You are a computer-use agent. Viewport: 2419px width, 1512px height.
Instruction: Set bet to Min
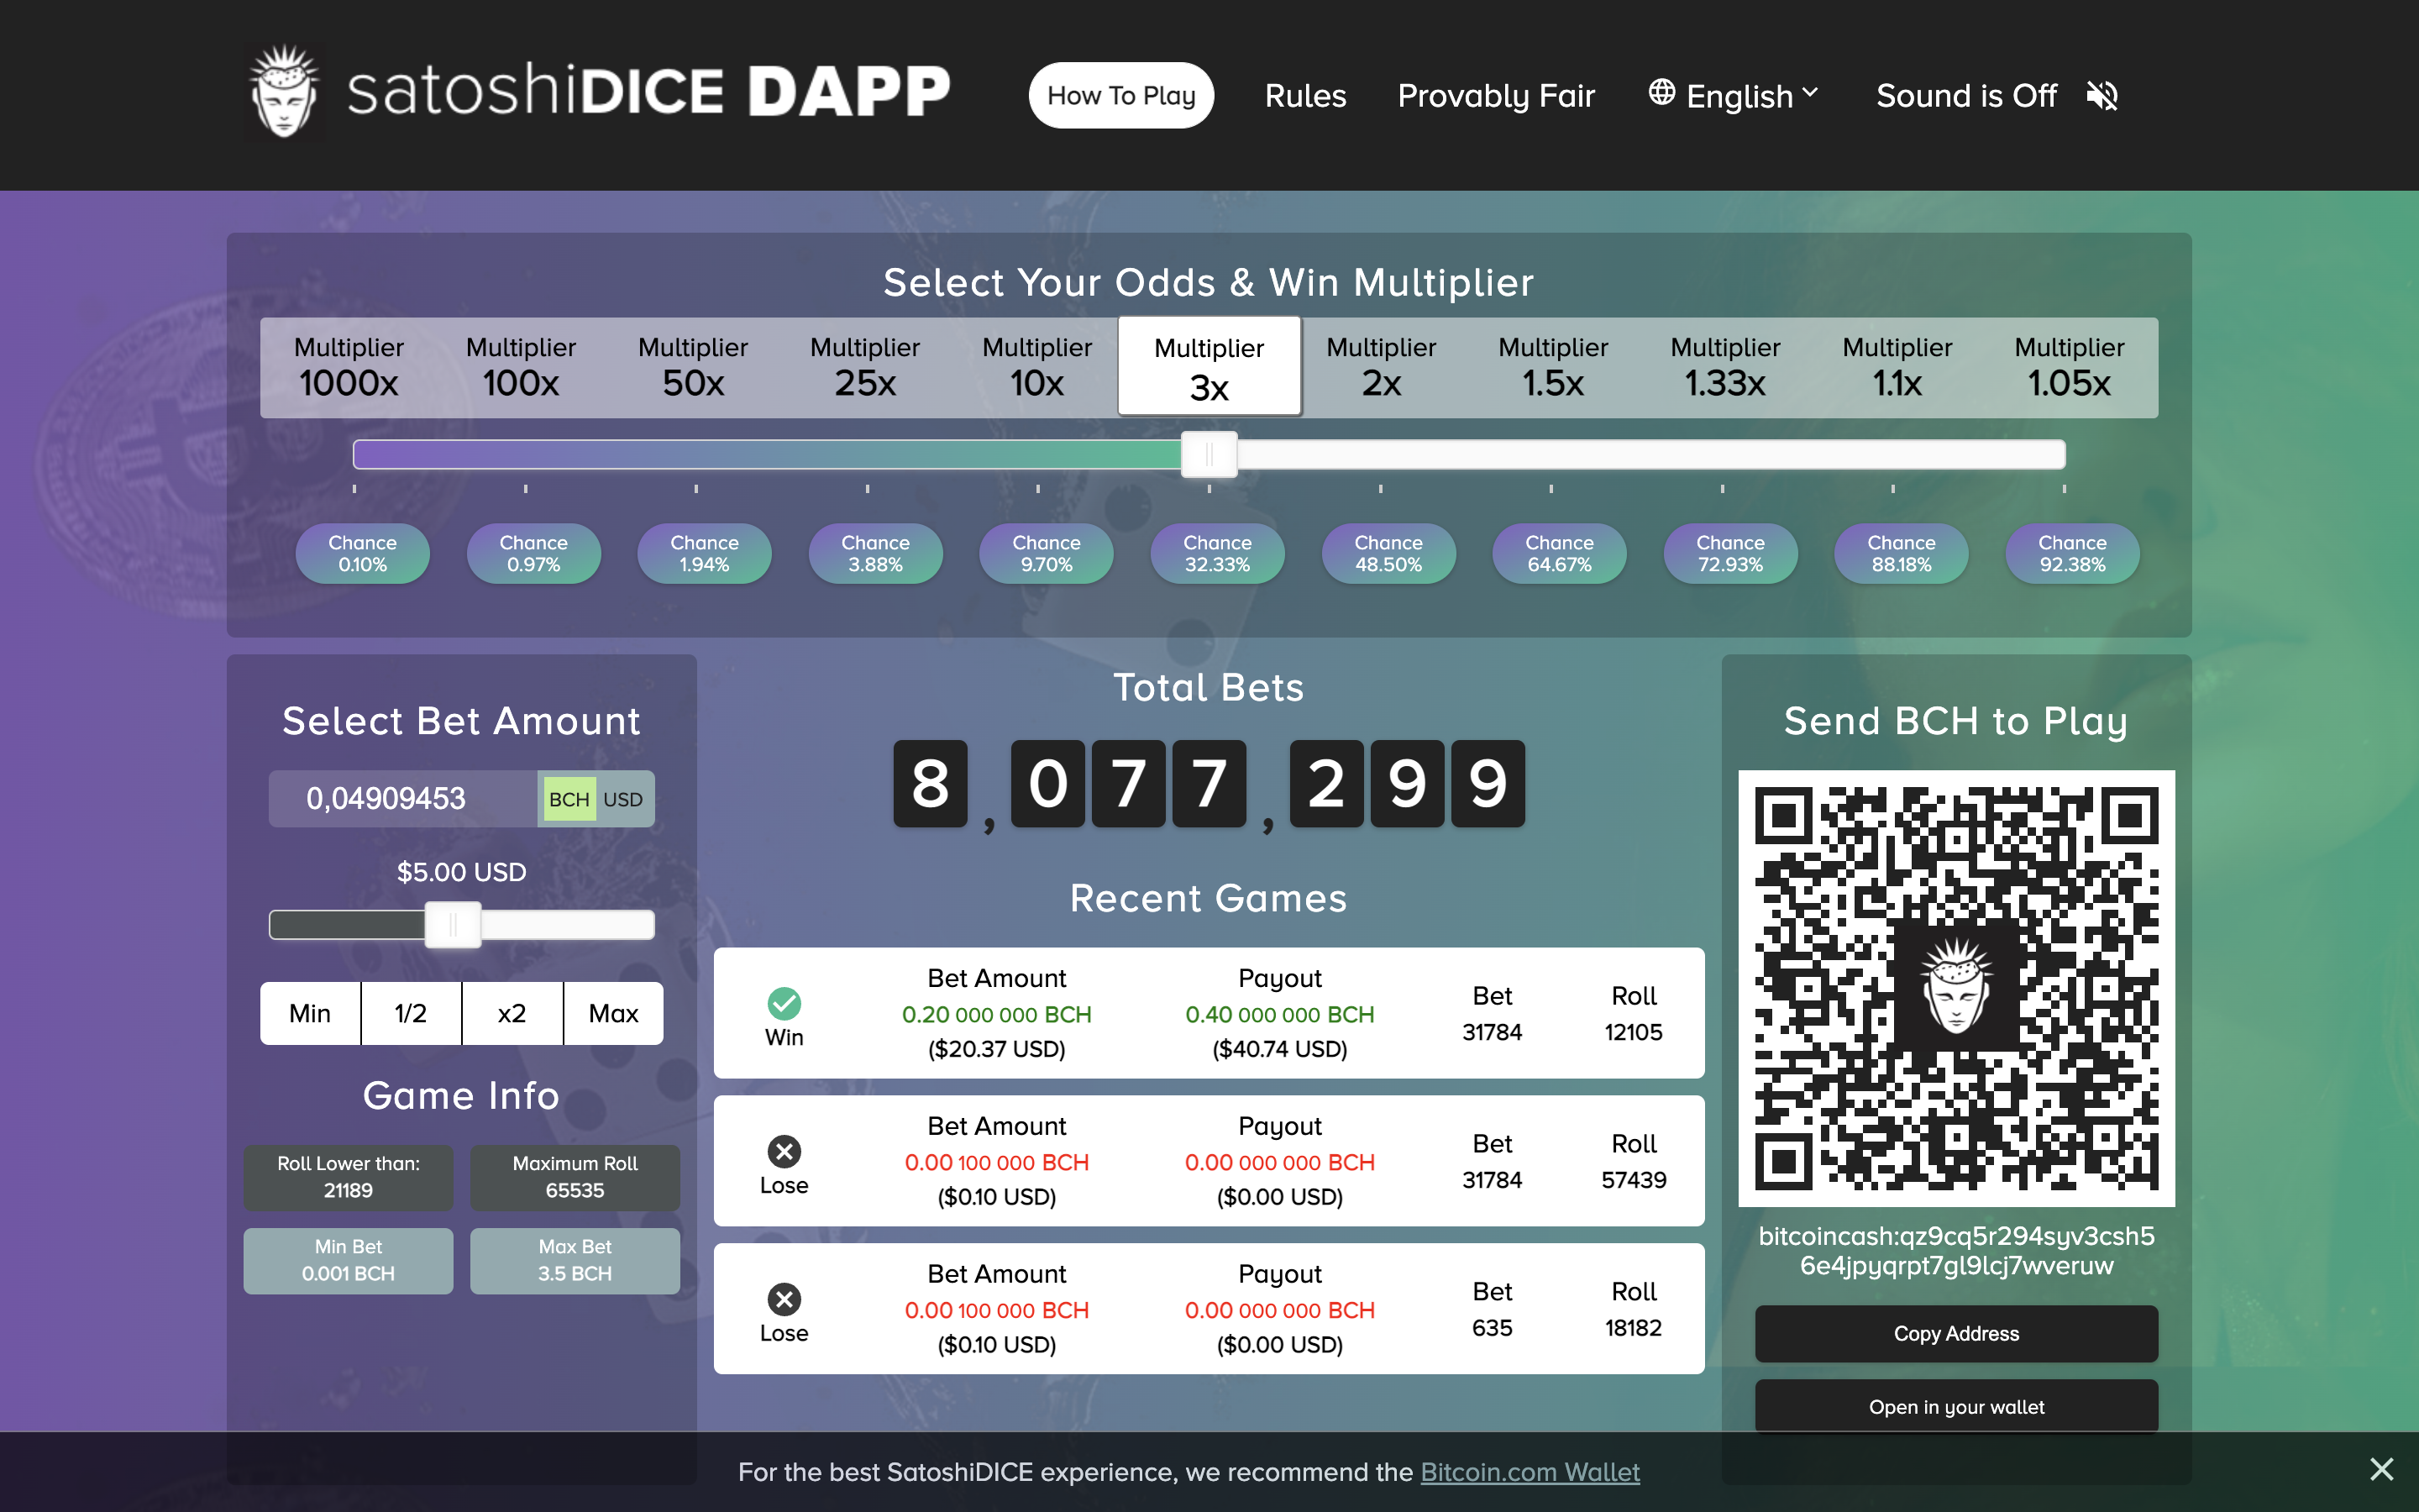click(x=310, y=1013)
